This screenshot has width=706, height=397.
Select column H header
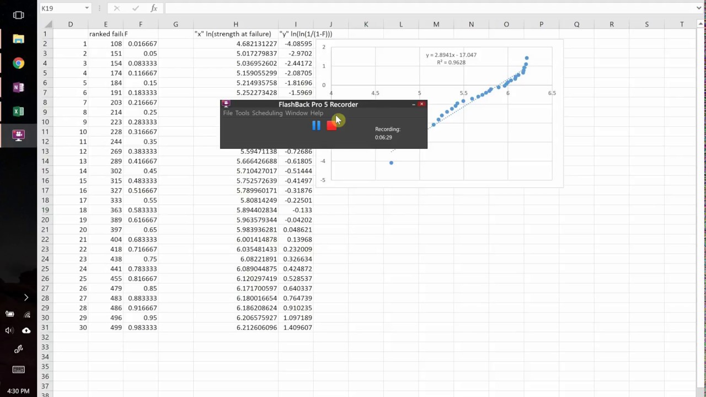236,24
